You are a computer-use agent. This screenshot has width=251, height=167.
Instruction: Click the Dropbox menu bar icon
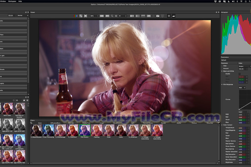pos(215,1)
